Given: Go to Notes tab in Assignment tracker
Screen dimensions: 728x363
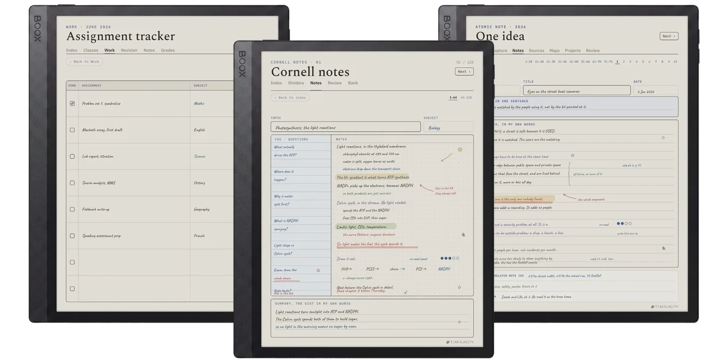Looking at the screenshot, I should pyautogui.click(x=149, y=50).
